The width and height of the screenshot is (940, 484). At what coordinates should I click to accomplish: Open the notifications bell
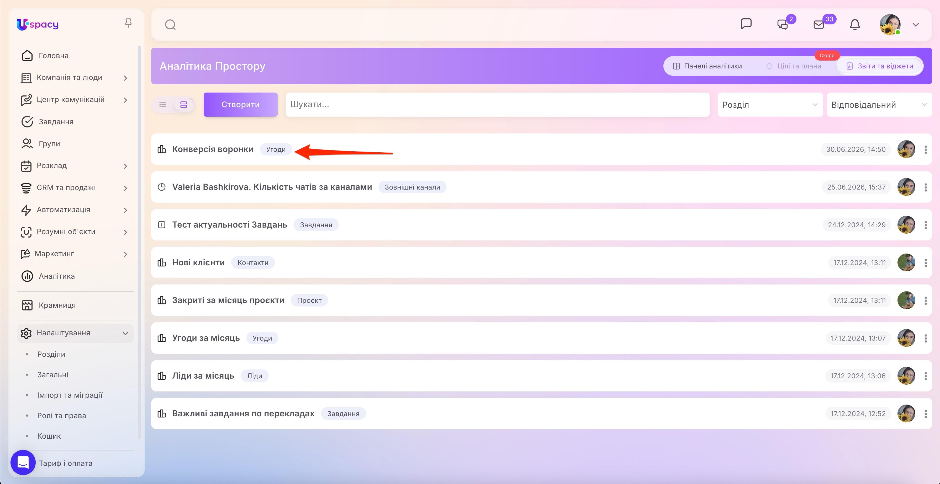point(855,24)
